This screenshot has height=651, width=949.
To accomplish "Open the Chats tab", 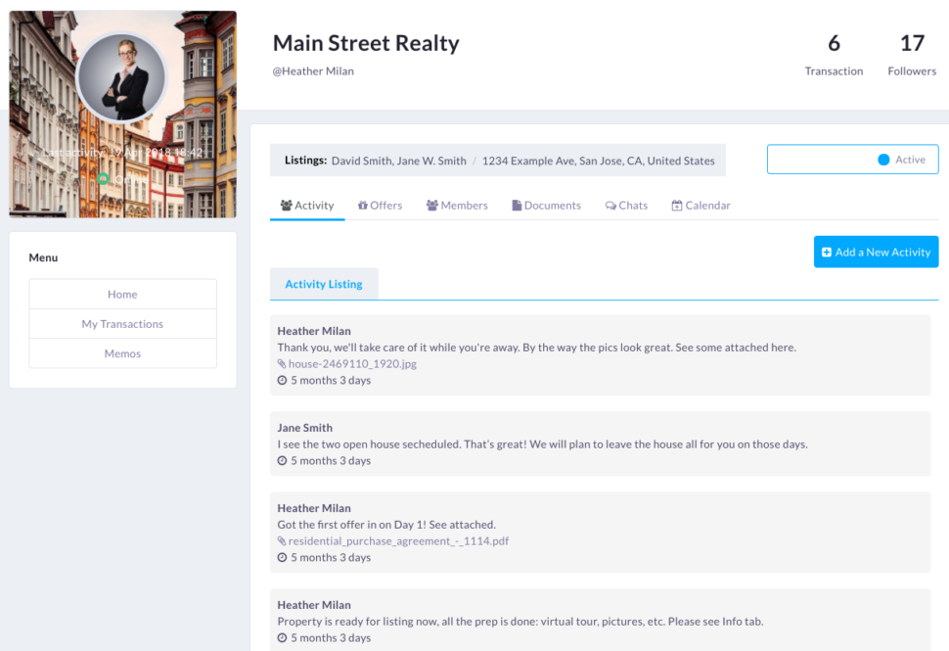I will (x=626, y=206).
